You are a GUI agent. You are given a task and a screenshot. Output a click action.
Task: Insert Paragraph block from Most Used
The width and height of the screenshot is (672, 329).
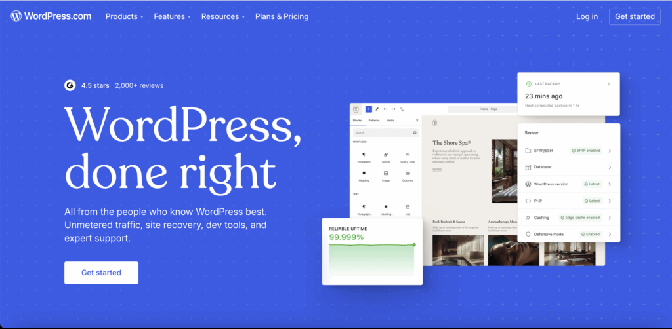364,157
